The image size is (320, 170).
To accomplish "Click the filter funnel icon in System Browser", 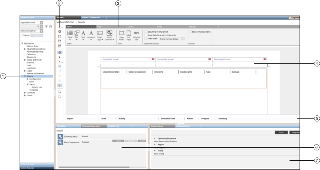I will (46, 27).
